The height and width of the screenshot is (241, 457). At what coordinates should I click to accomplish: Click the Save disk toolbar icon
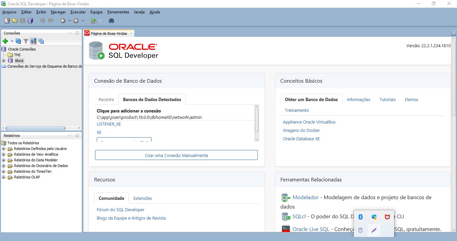pyautogui.click(x=22, y=21)
